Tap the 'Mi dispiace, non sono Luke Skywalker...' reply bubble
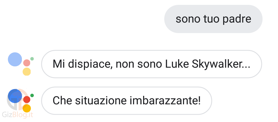 (152, 64)
